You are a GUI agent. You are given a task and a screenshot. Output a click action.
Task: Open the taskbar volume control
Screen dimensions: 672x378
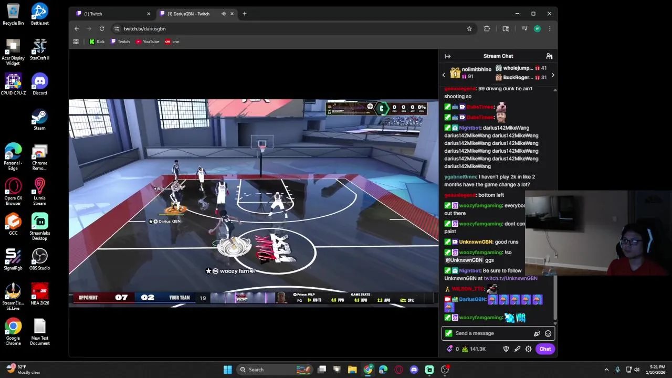click(637, 370)
